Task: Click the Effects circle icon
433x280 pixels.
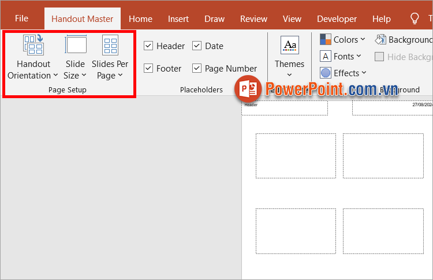Action: (325, 73)
